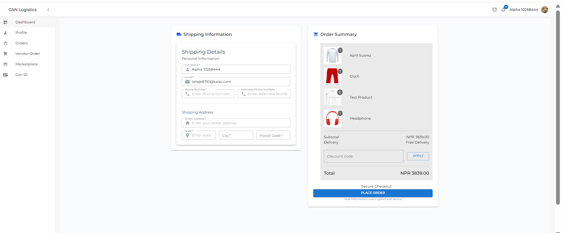Open Profile from sidebar menu
The image size is (561, 233).
click(x=27, y=33)
